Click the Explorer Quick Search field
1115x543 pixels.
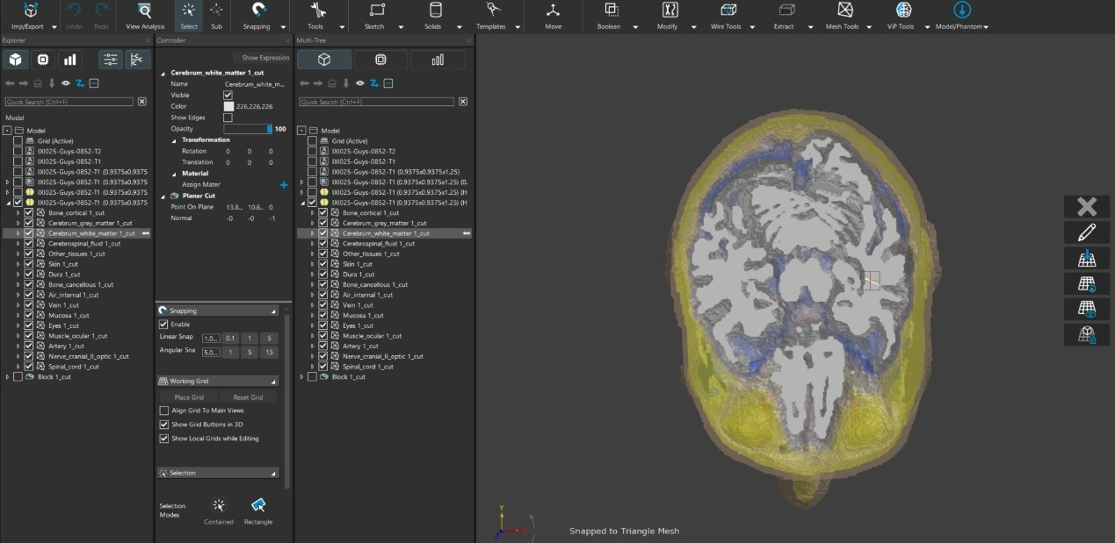pos(69,102)
